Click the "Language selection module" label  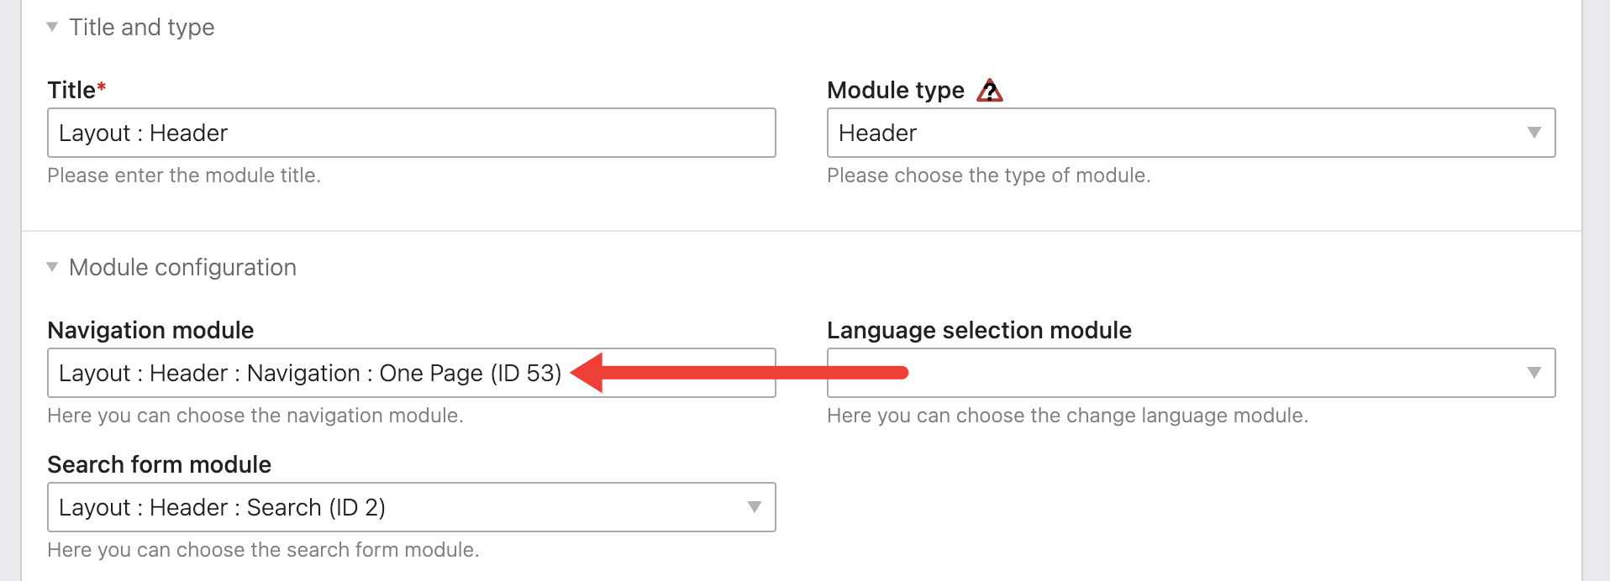[979, 330]
